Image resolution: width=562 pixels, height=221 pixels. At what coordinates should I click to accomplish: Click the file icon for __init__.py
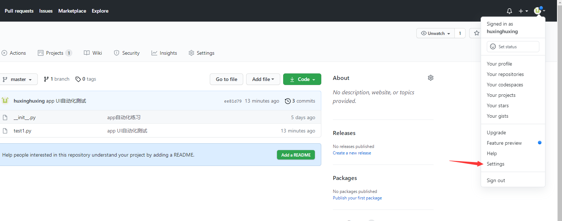(x=5, y=117)
